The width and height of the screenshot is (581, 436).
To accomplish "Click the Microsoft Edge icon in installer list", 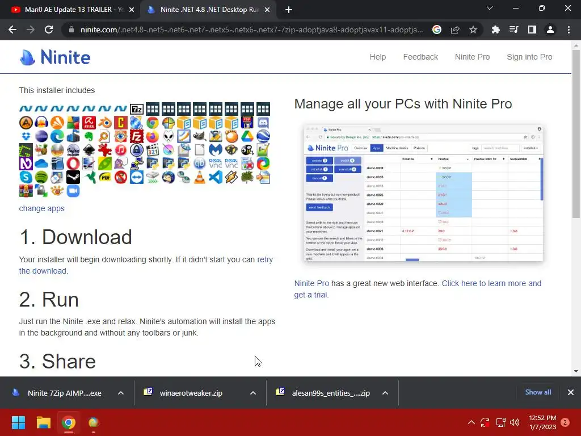I will 57,136.
